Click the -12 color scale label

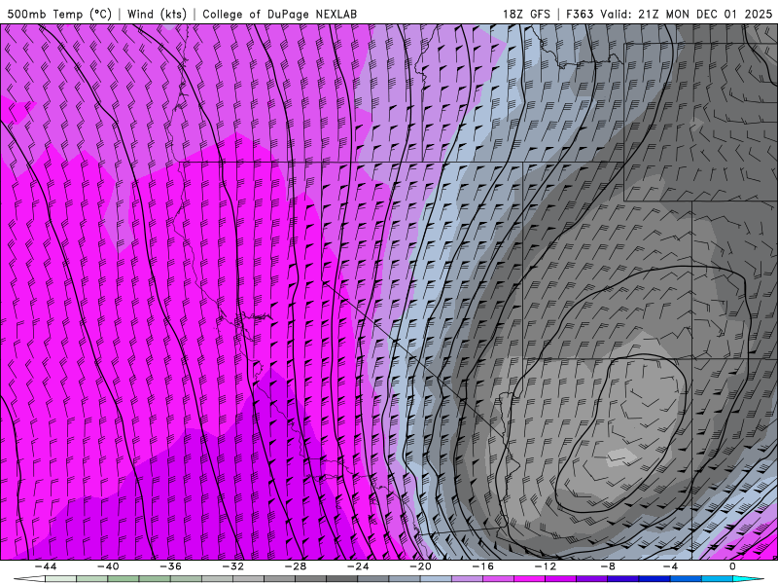click(x=546, y=566)
